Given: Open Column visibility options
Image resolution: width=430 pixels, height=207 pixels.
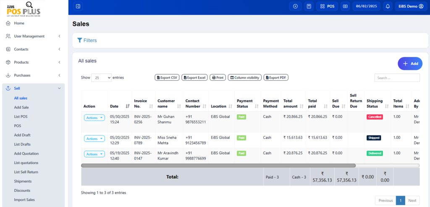Looking at the screenshot, I should (245, 78).
